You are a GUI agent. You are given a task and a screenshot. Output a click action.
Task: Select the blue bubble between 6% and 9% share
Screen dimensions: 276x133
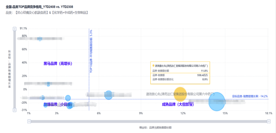click(109, 95)
